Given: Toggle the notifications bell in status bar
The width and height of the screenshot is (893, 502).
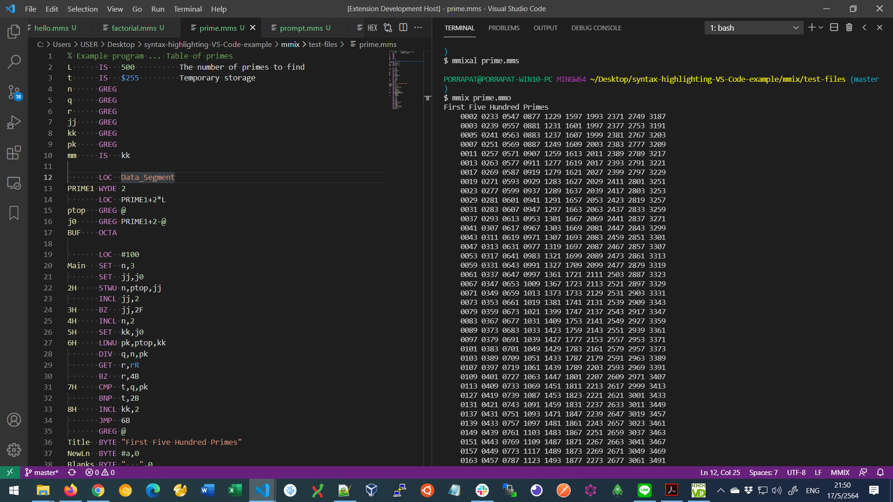Looking at the screenshot, I should click(880, 472).
